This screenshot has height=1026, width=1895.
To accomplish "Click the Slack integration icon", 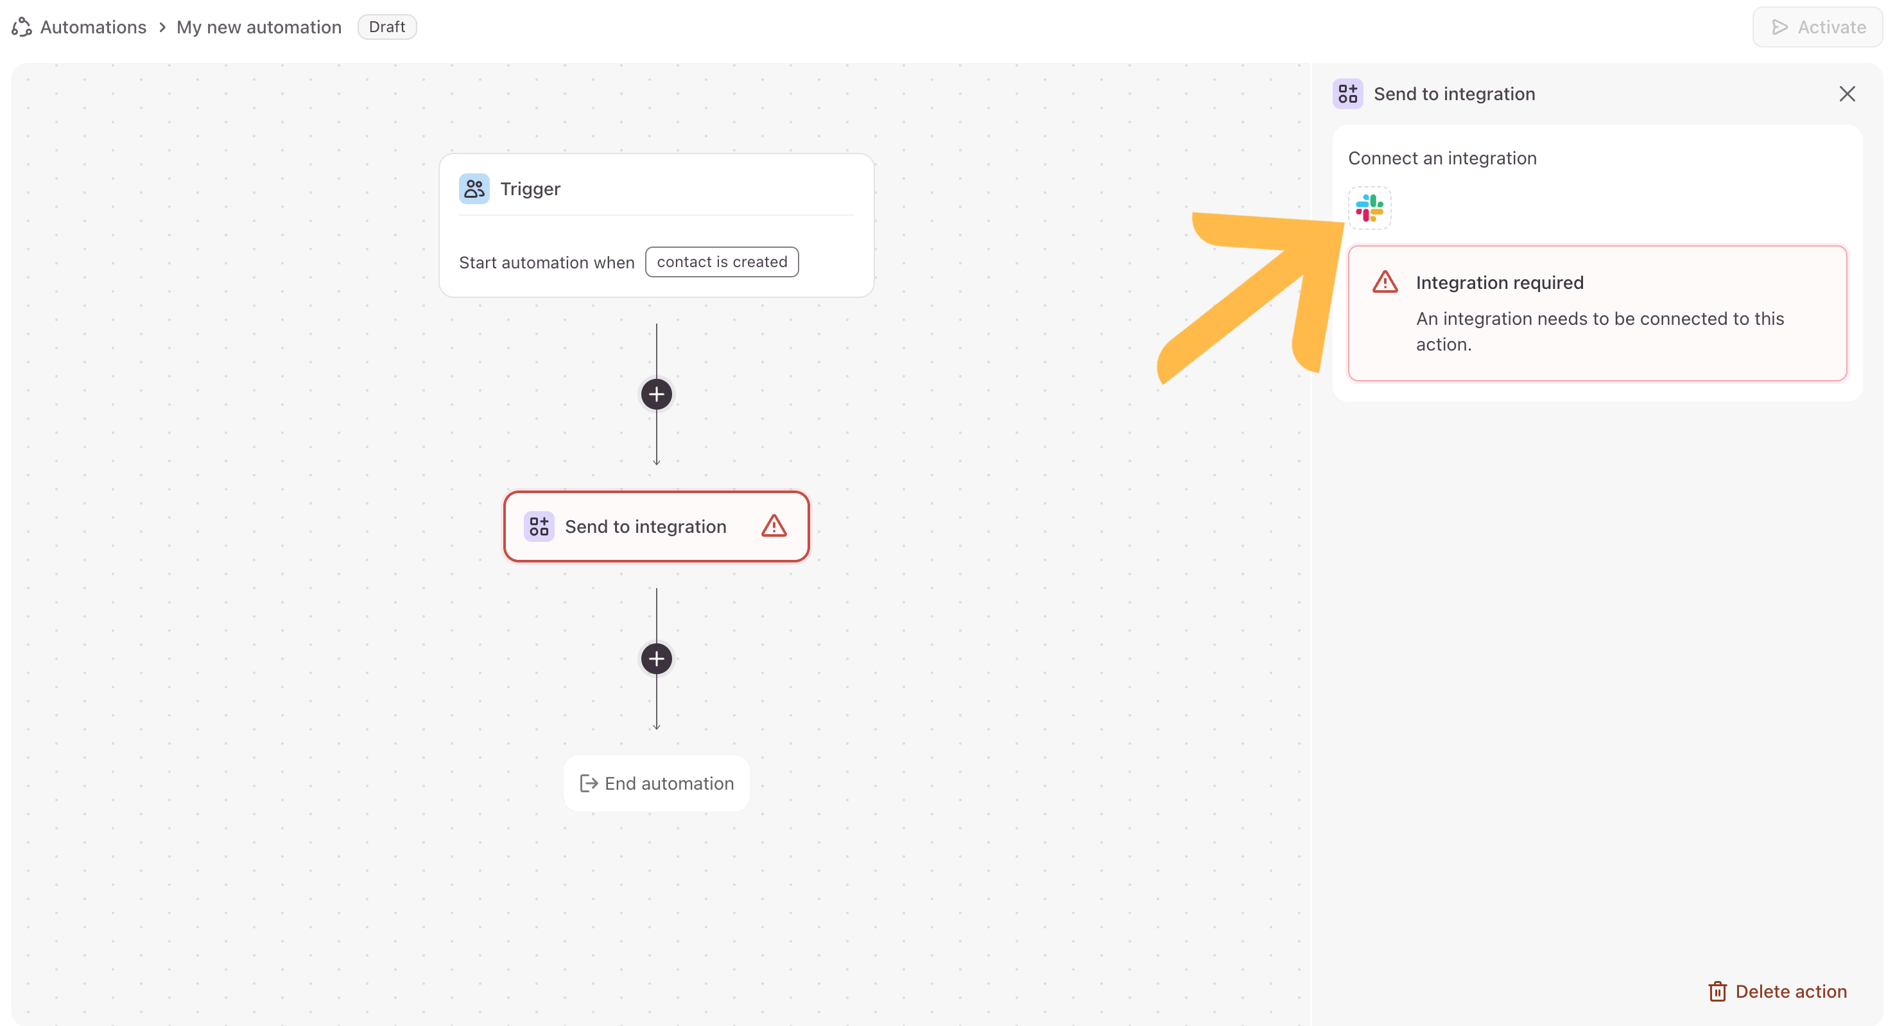I will [x=1369, y=208].
